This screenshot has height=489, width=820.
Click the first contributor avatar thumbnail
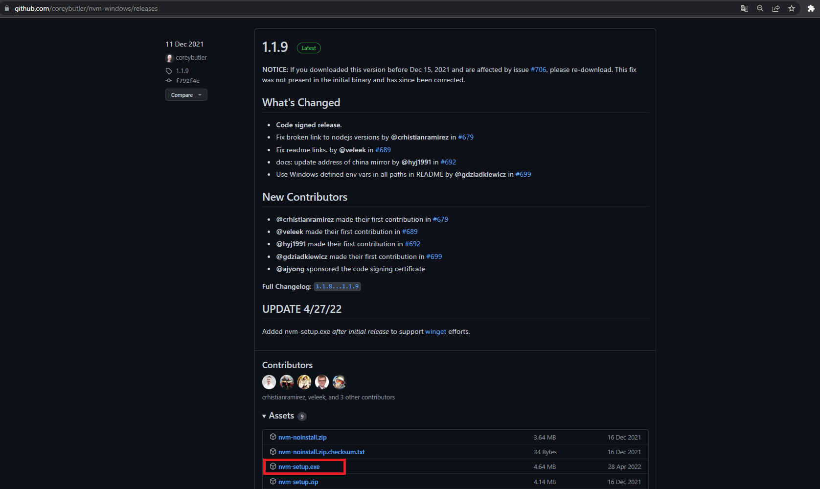click(269, 382)
